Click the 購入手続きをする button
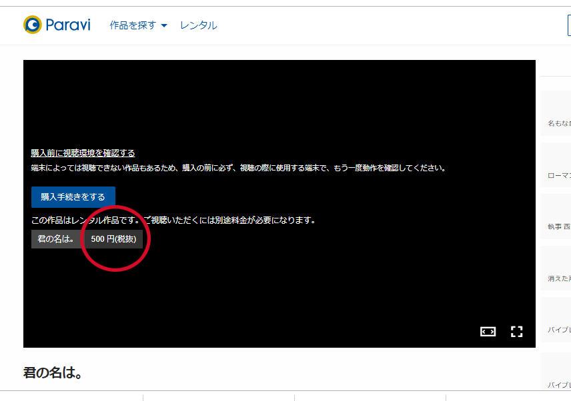 73,197
